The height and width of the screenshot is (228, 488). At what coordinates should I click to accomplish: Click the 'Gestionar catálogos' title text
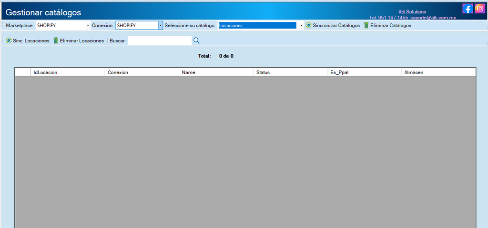click(x=43, y=12)
